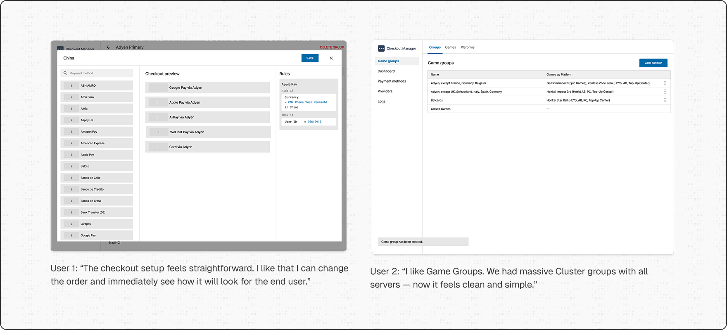The width and height of the screenshot is (727, 330).
Task: Click the icon next to Aktia
Action: [71, 108]
